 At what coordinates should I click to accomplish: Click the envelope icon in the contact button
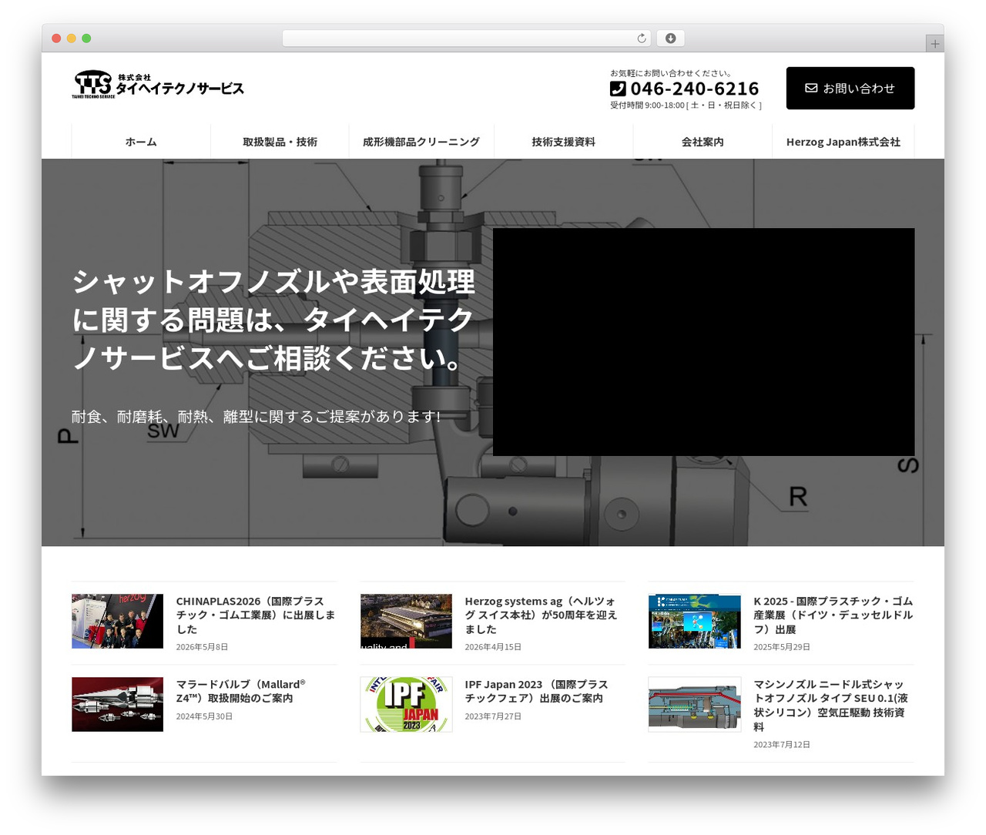tap(811, 89)
